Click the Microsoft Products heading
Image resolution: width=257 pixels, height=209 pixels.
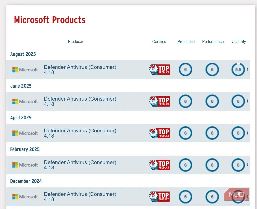point(50,20)
